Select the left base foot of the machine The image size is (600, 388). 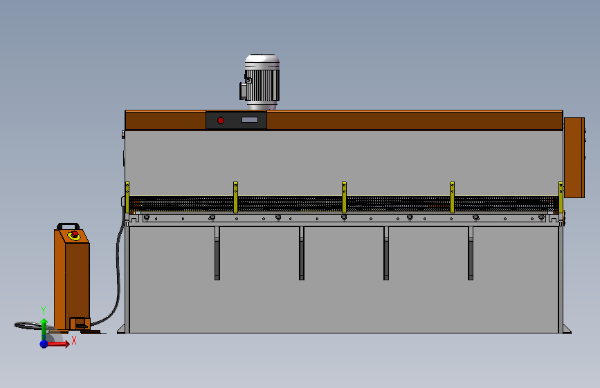point(121,329)
